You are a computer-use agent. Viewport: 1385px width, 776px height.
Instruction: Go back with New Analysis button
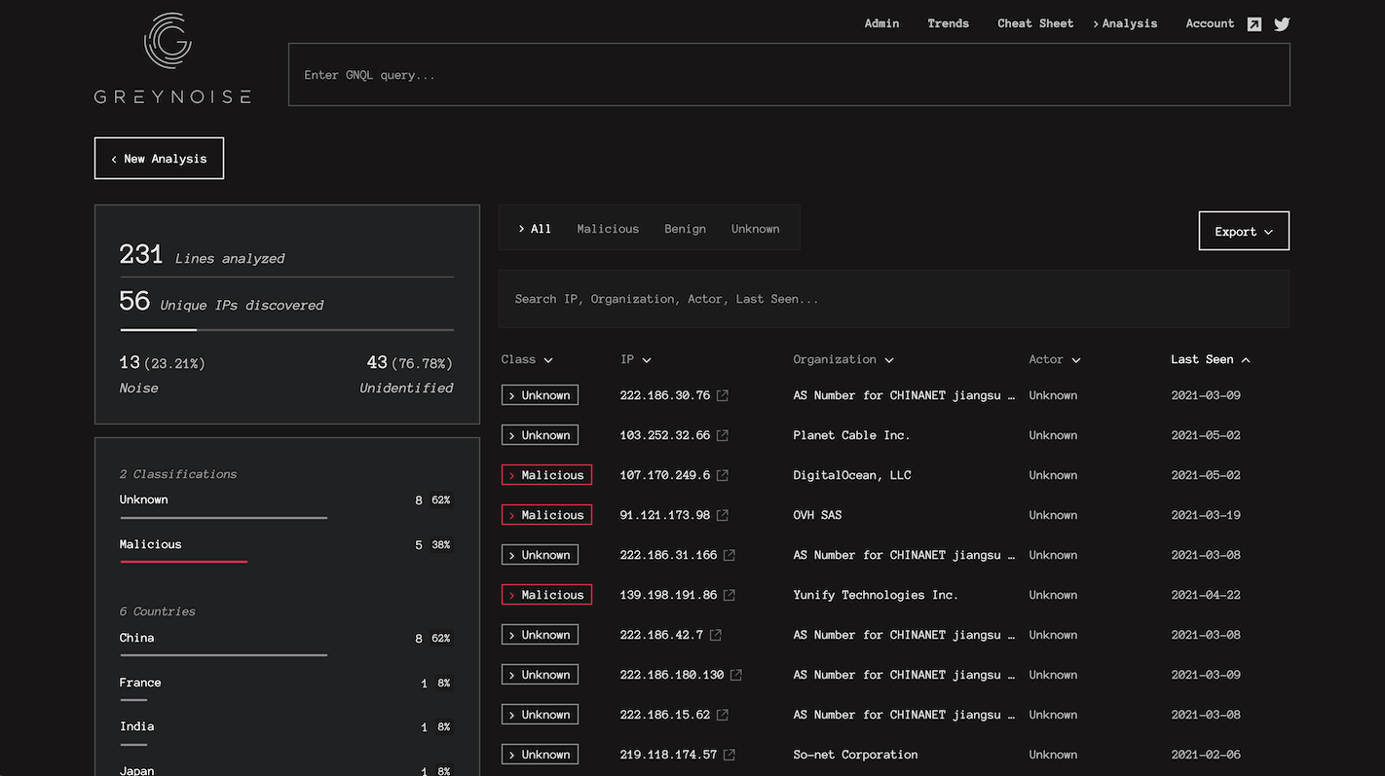pyautogui.click(x=159, y=159)
